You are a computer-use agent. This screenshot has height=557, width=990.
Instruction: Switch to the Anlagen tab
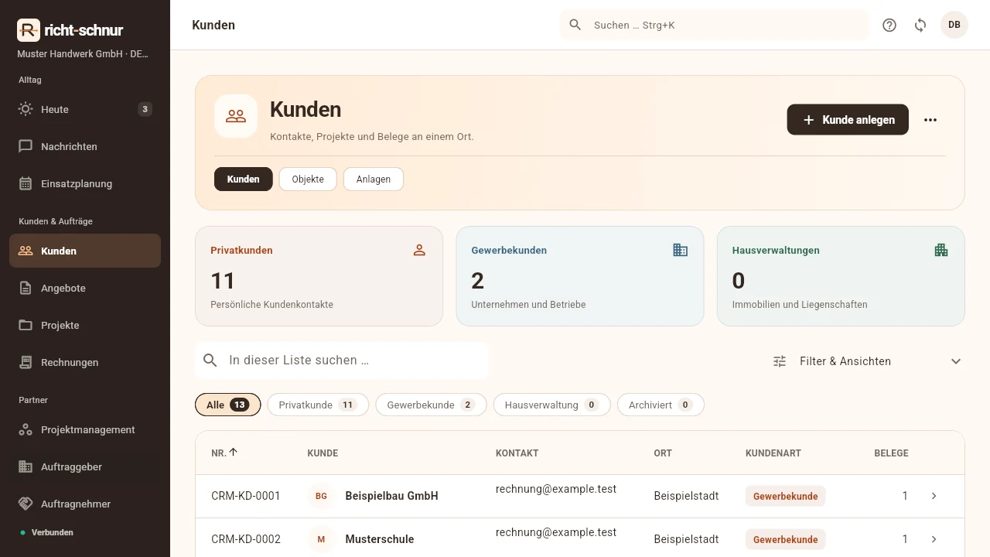coord(374,179)
